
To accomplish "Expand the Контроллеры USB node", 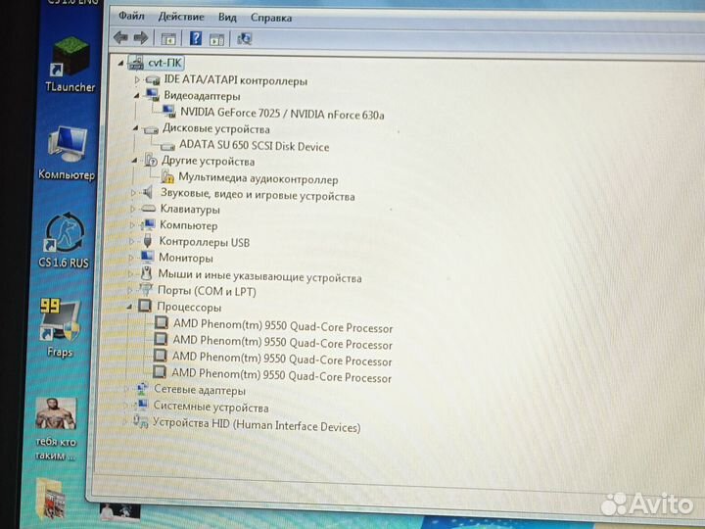I will pyautogui.click(x=132, y=242).
